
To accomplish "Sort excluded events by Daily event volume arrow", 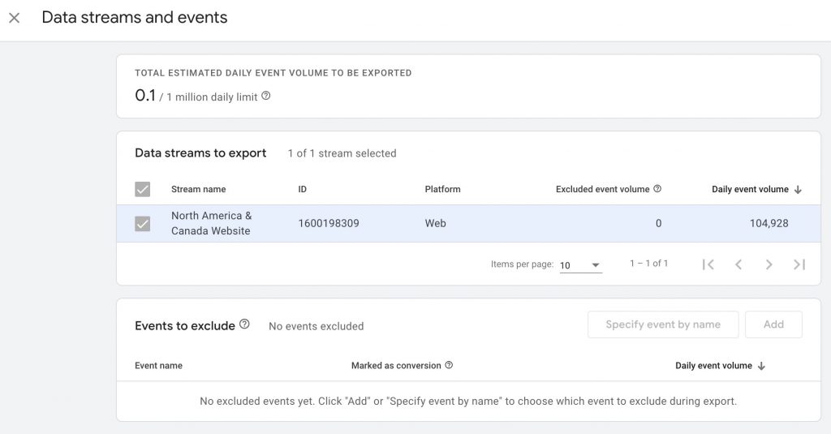I will click(761, 366).
